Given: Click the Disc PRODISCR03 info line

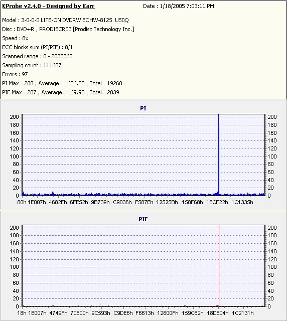Looking at the screenshot, I should coord(68,29).
